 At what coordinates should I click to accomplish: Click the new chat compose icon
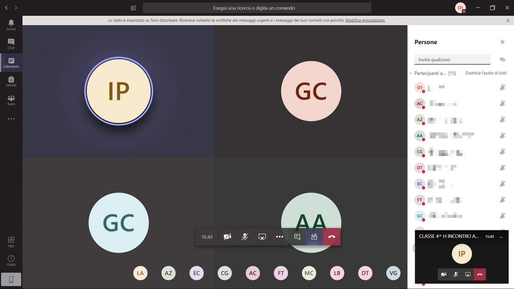click(x=133, y=8)
